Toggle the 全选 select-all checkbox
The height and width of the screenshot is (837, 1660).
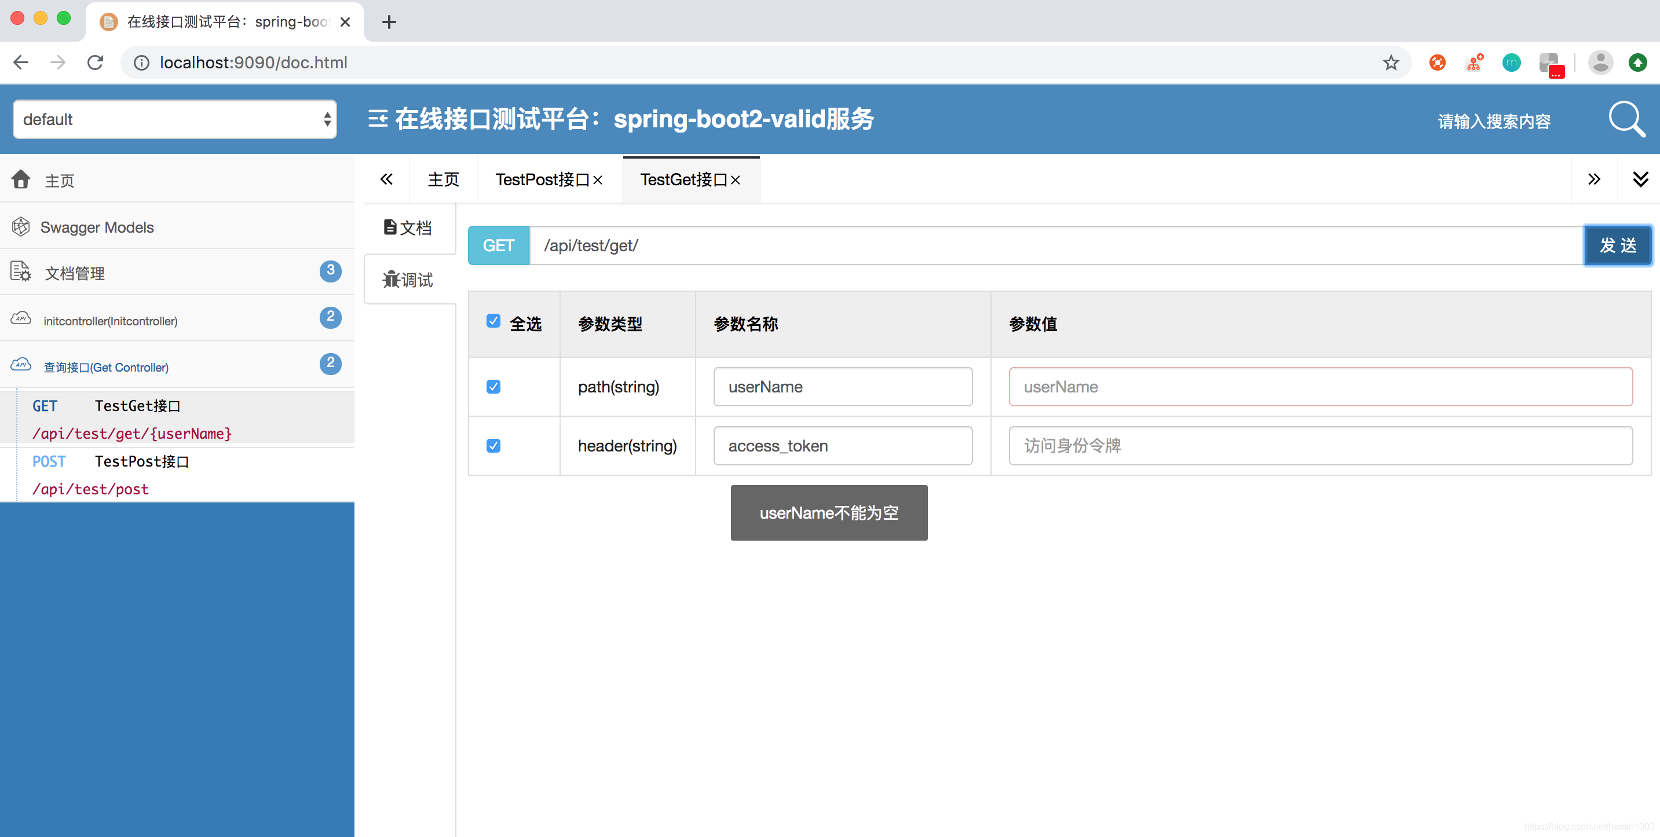(x=493, y=321)
